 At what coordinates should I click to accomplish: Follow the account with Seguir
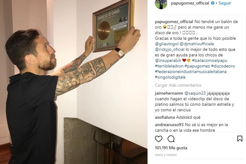coord(225,3)
